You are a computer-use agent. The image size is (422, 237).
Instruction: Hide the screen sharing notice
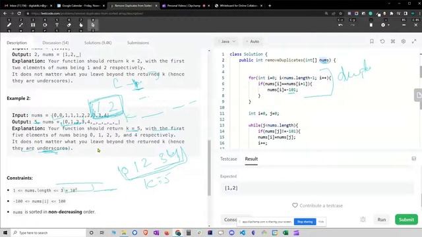pos(321,222)
